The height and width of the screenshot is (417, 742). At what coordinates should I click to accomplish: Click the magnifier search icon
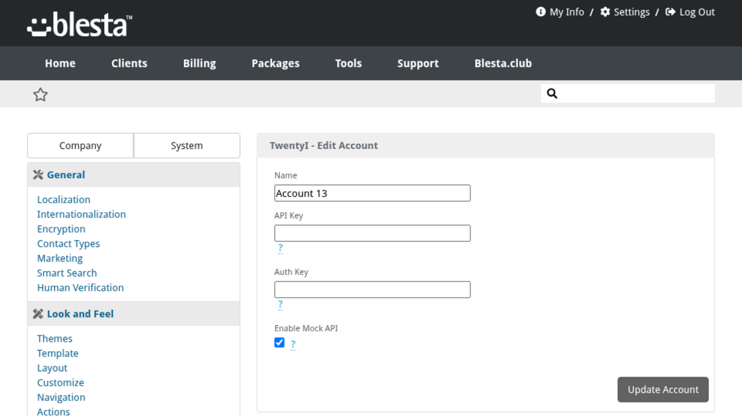[x=552, y=93]
